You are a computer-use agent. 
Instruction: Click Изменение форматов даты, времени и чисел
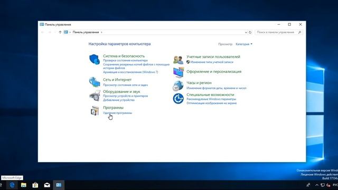[x=217, y=88]
